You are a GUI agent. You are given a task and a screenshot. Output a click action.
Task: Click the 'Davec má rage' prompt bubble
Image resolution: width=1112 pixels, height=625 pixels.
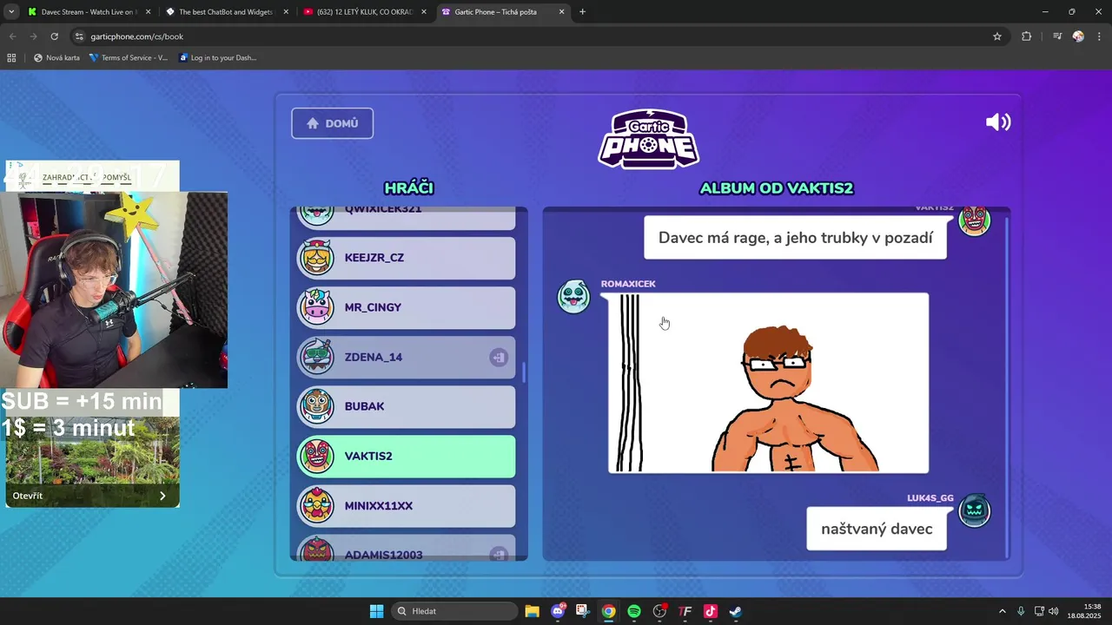(795, 238)
